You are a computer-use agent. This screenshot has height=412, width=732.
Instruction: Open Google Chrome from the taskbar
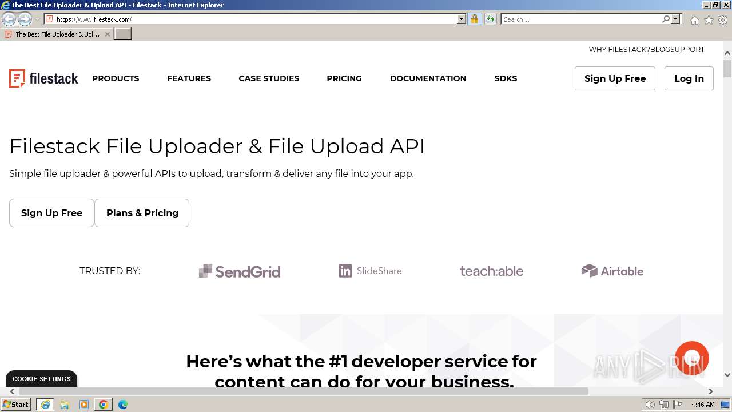104,405
